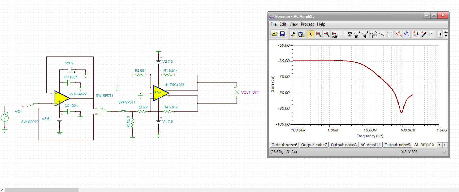Click the eyedropper add tool

(x=424, y=34)
